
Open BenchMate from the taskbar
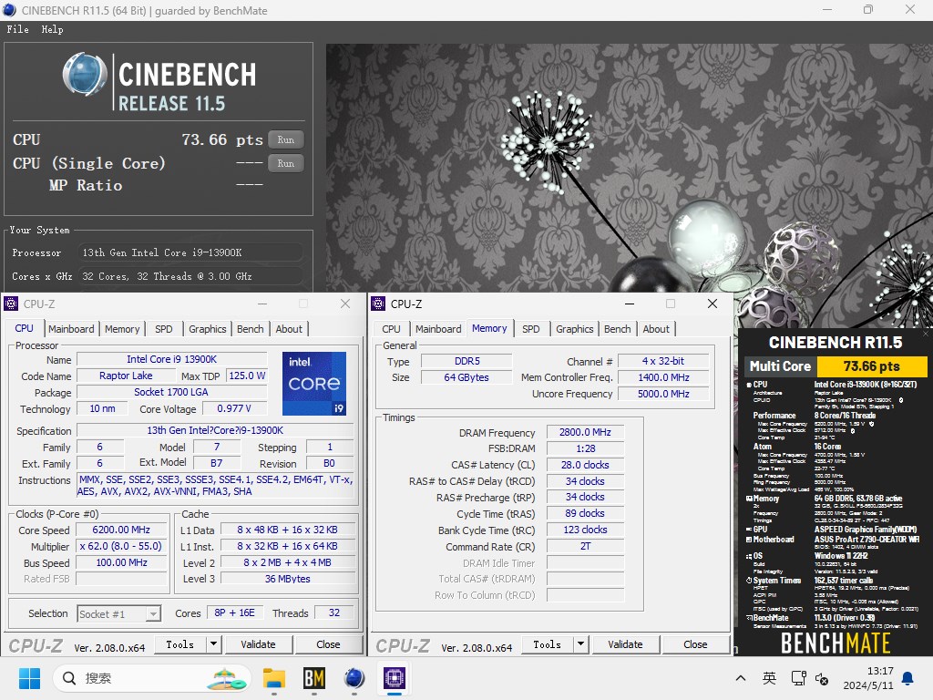(314, 678)
